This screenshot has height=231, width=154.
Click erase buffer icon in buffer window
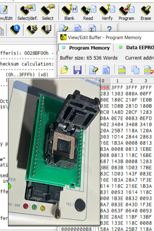pos(94,70)
